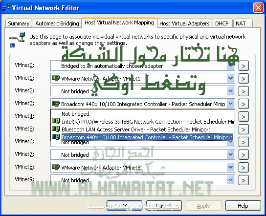Click the VMnet1 network adapter icon
The width and height of the screenshot is (266, 216).
[56, 78]
